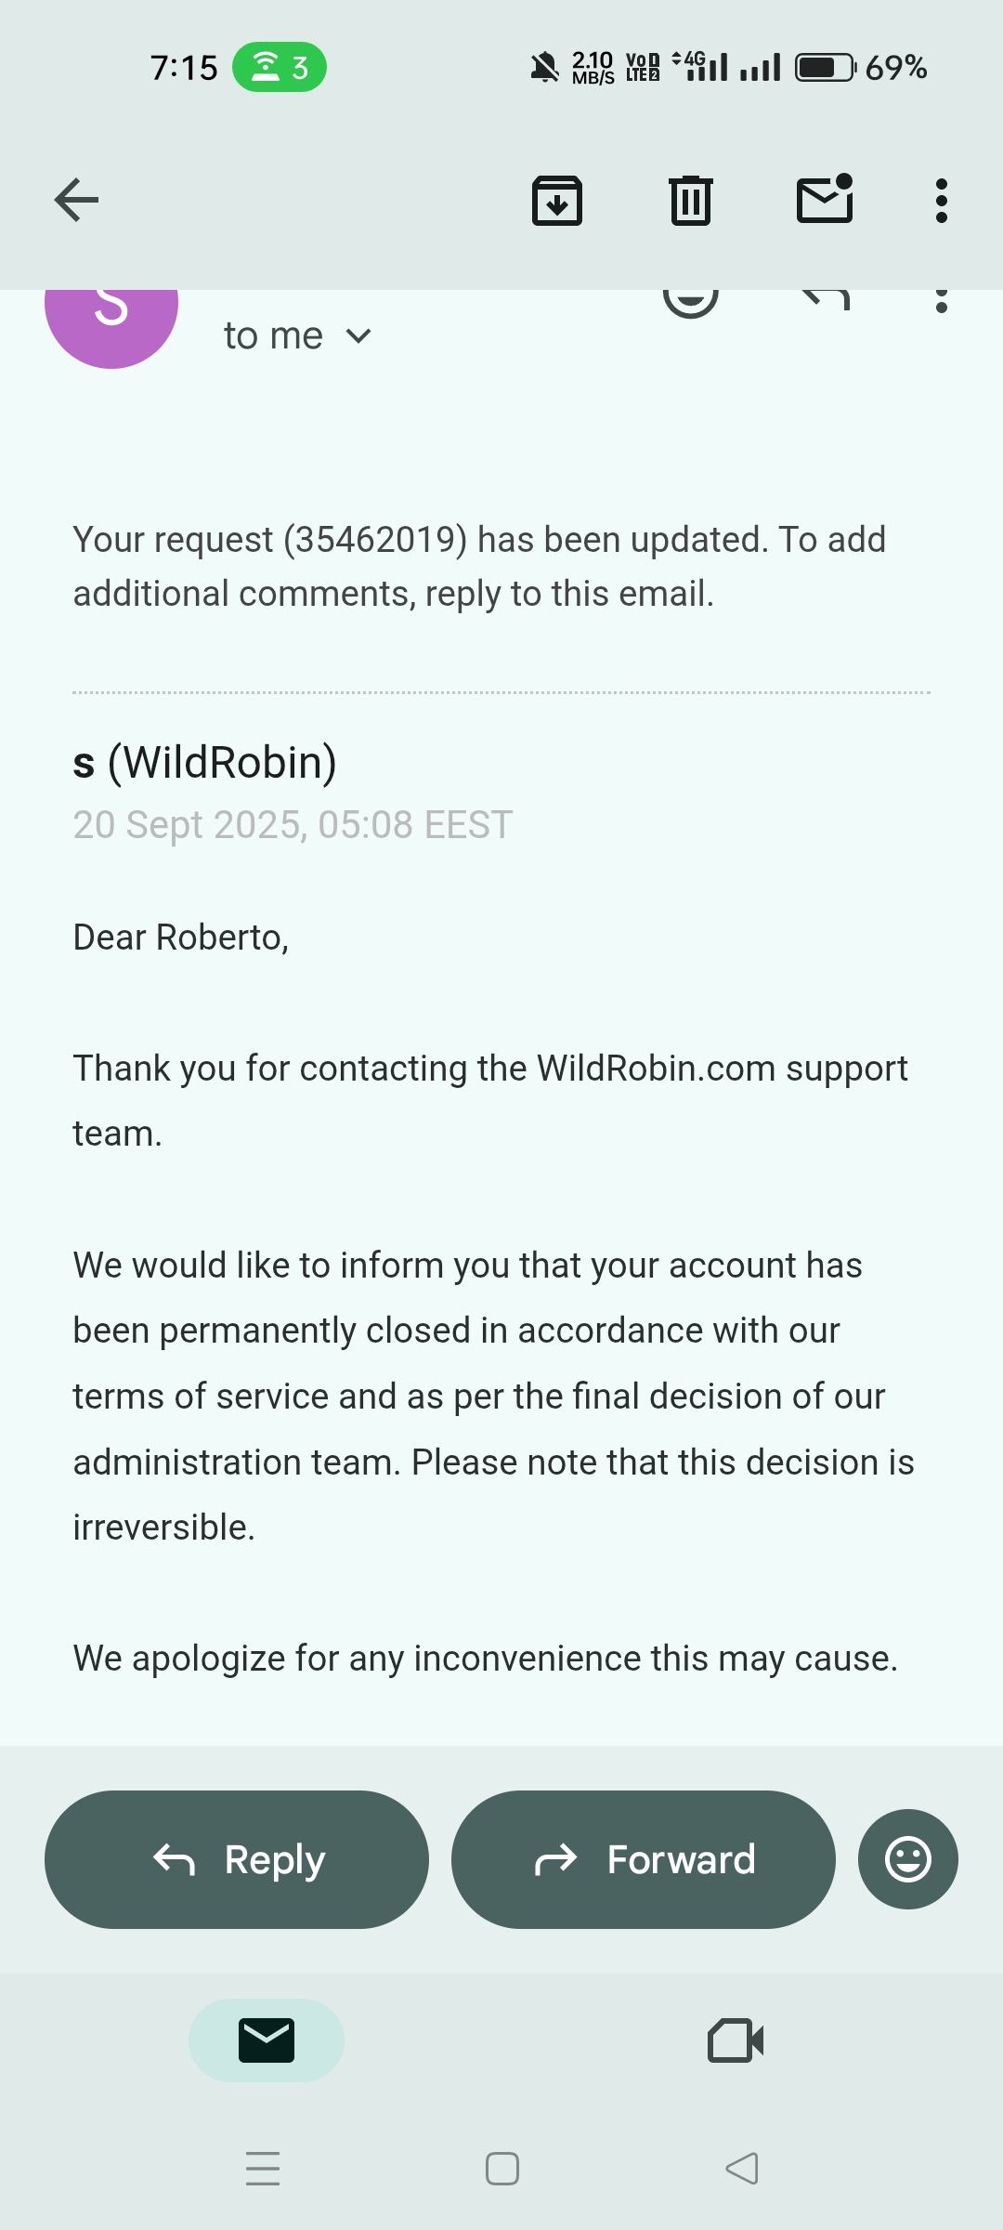Open the emoji reaction round button

[x=907, y=1859]
